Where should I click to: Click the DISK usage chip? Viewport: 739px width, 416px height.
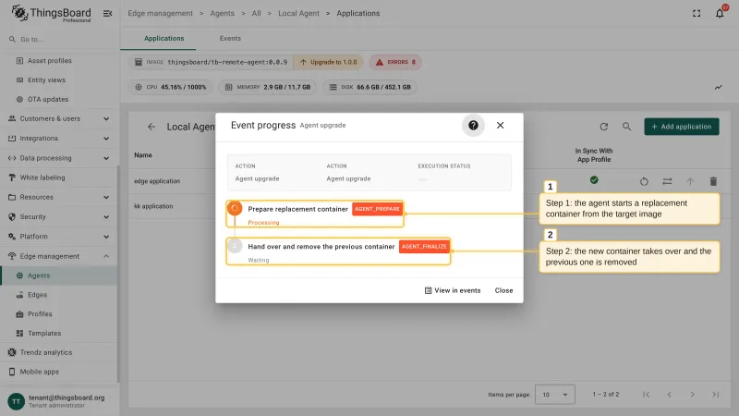369,87
